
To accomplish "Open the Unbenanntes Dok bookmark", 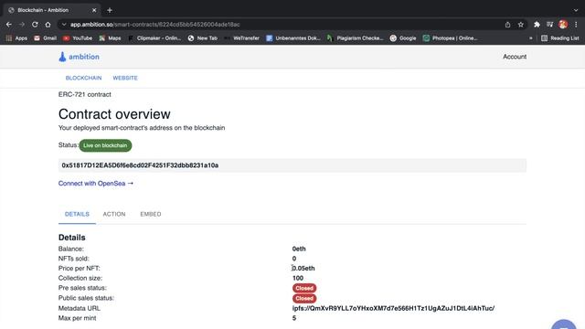I will pos(293,38).
